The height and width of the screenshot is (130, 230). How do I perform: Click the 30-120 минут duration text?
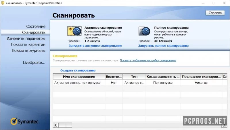coord(163,41)
